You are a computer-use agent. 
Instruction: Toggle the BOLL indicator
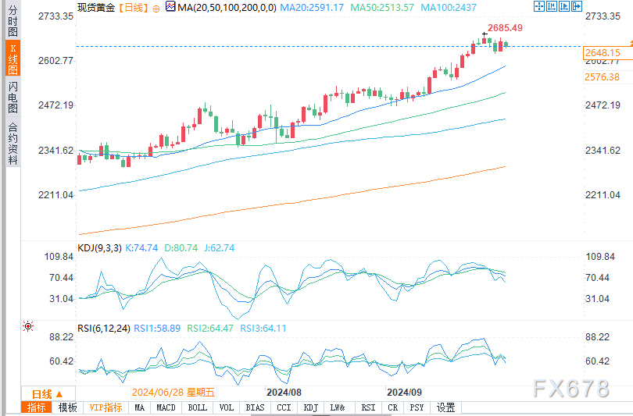point(198,407)
